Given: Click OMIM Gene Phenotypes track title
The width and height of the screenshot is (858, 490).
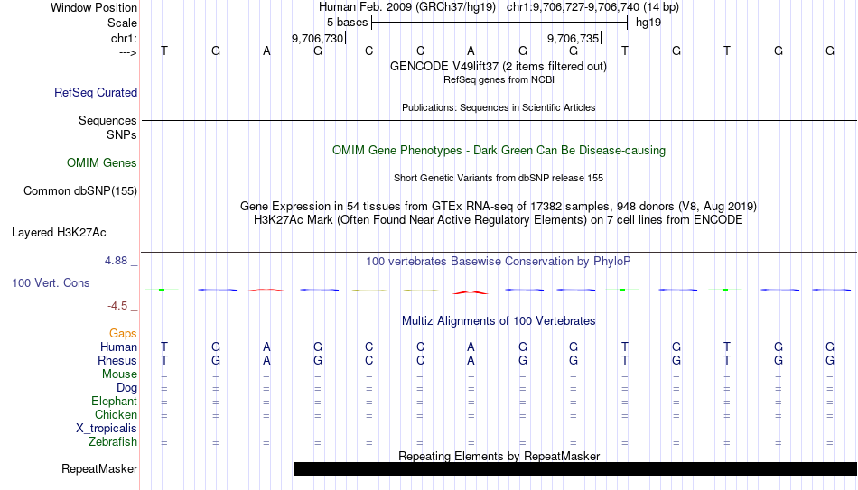Looking at the screenshot, I should pos(499,151).
